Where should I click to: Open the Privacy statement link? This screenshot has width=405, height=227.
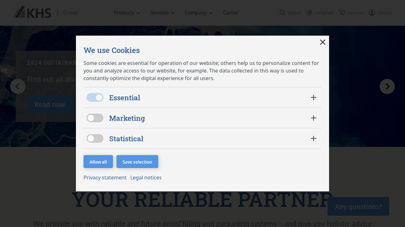click(105, 178)
